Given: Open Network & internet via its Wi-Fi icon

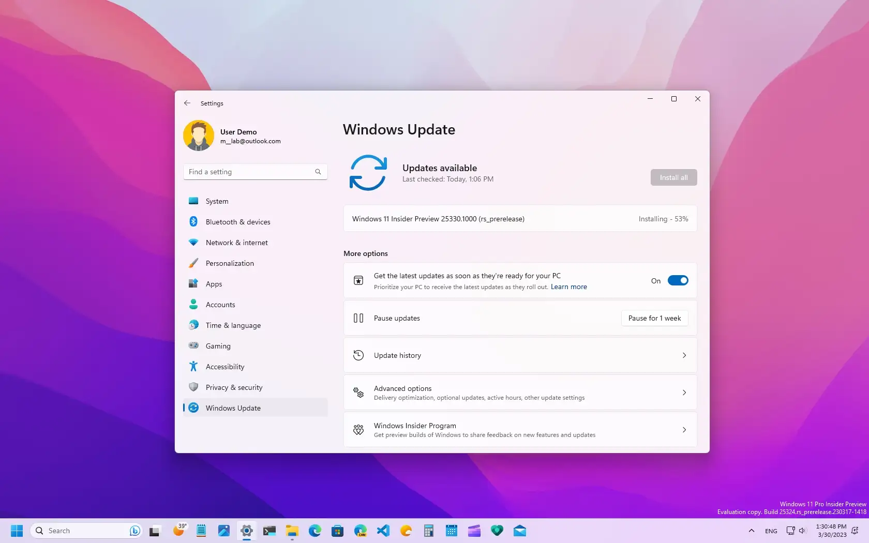Looking at the screenshot, I should 193,243.
